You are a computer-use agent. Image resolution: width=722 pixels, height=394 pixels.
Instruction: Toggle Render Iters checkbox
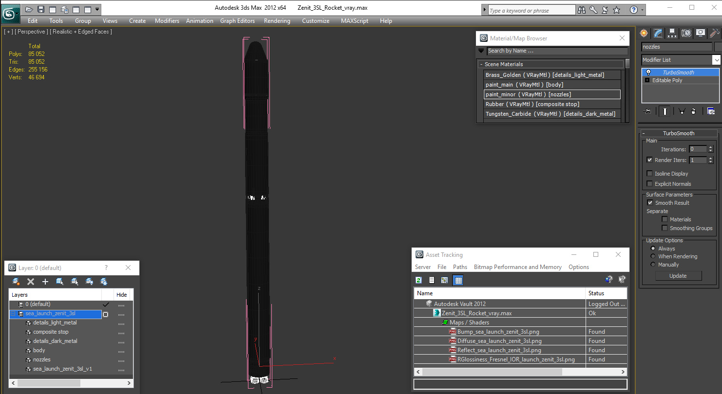coord(649,160)
